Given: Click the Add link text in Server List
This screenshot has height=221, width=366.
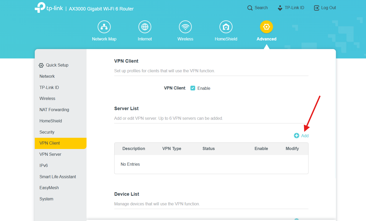Looking at the screenshot, I should point(305,136).
